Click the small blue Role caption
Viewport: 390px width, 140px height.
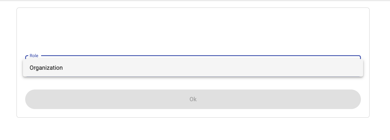coord(34,56)
